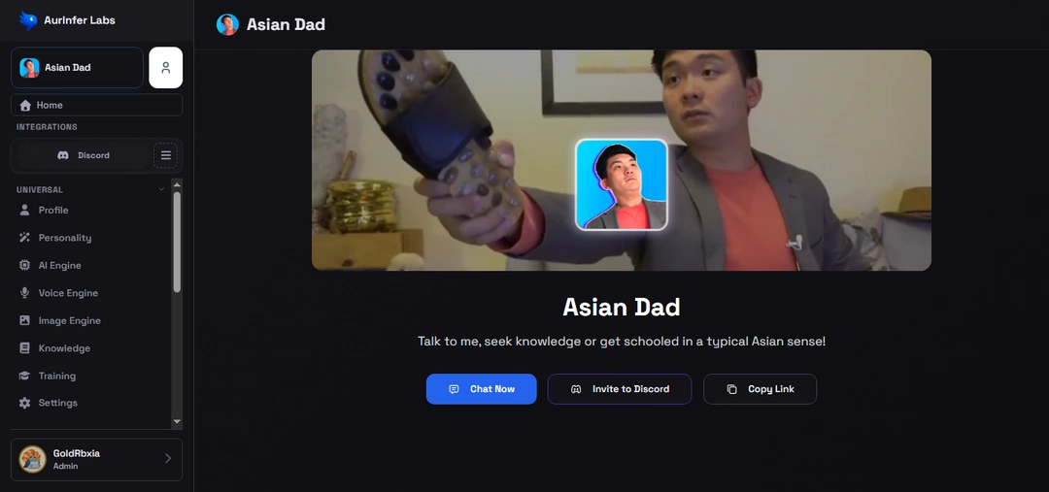Expand the GoldRbxia account chevron
This screenshot has width=1049, height=492.
pyautogui.click(x=168, y=459)
